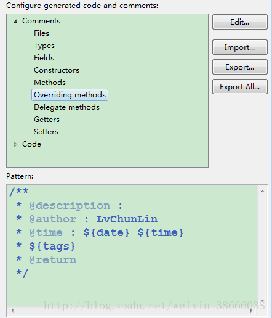Select Overriding methods item
The height and width of the screenshot is (318, 272).
(70, 95)
